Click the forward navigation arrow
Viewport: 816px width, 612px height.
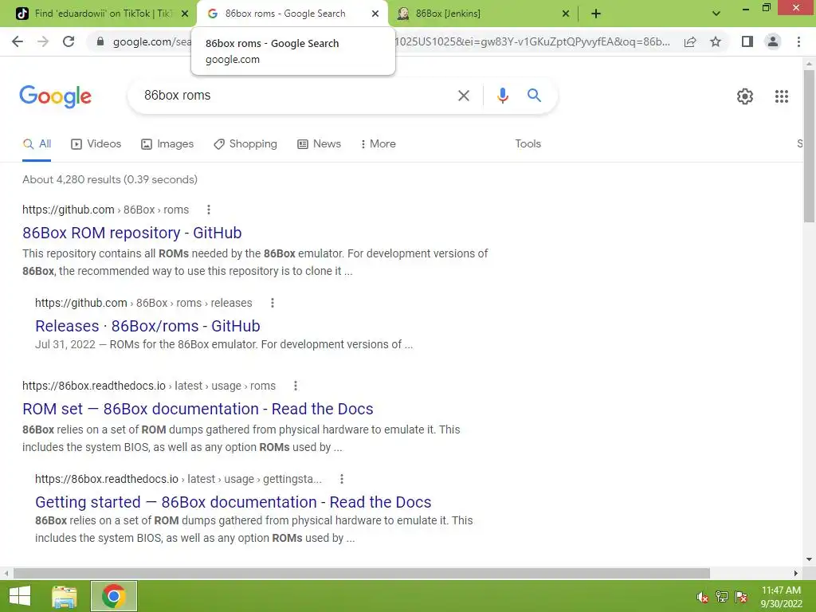click(x=43, y=41)
